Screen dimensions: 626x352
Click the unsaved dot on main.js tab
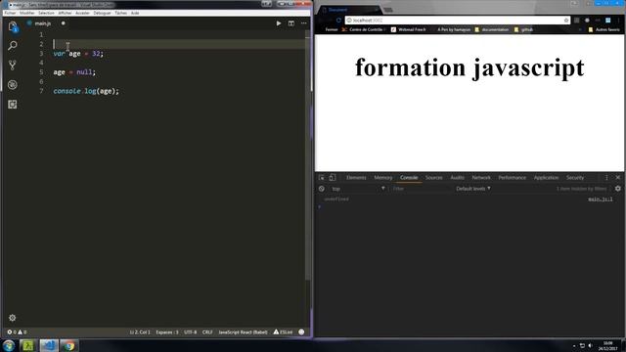click(x=63, y=23)
